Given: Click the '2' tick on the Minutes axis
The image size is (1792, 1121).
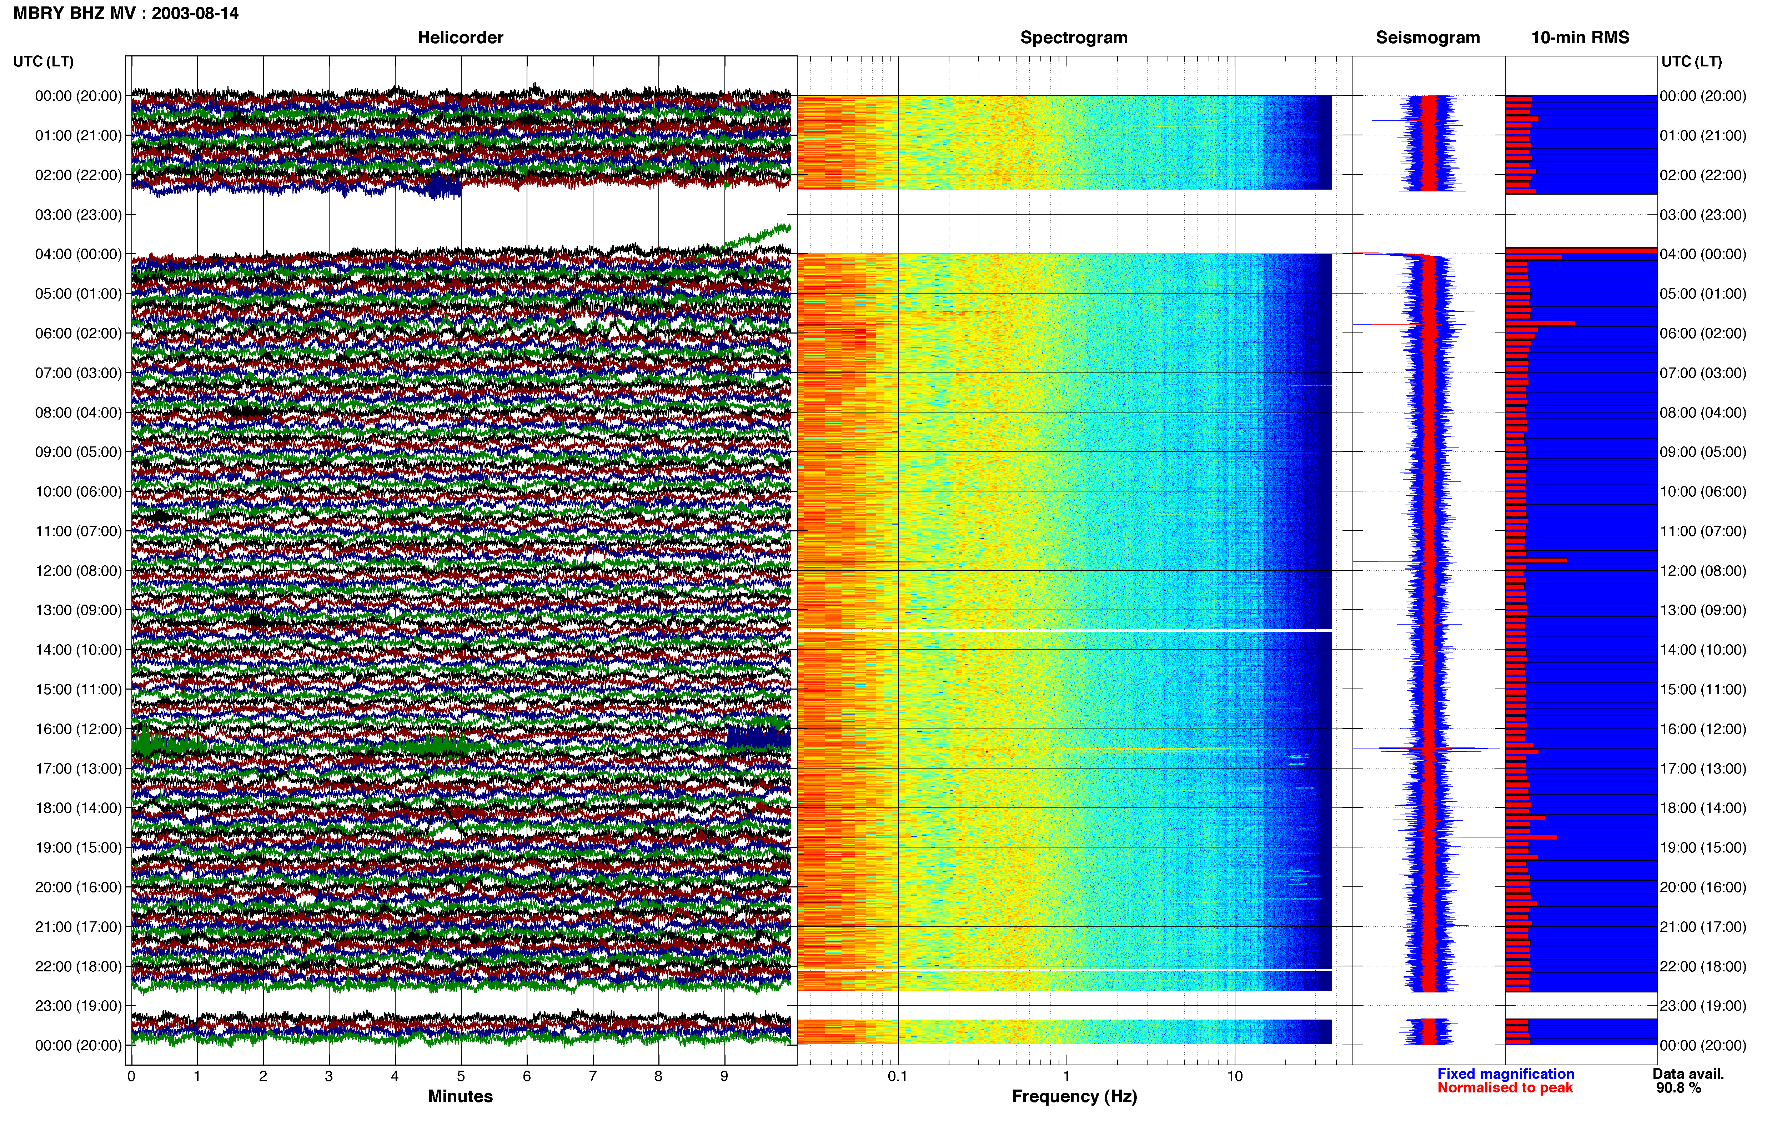Looking at the screenshot, I should [x=263, y=1076].
